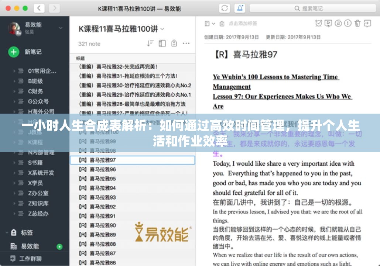Image resolution: width=380 pixels, height=266 pixels.
Task: Select note 【R】喜马拉雅90
Action: coord(132,225)
